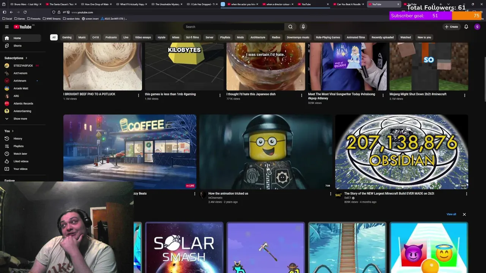Image resolution: width=486 pixels, height=273 pixels.
Task: Select the Sci-fi films filter chip
Action: tap(193, 37)
